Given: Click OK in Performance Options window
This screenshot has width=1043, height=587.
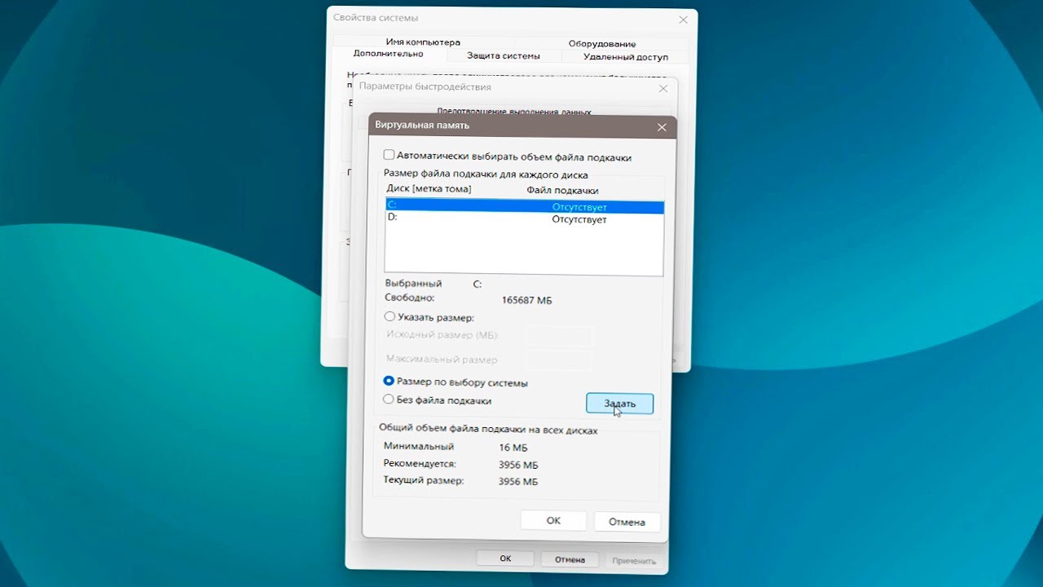Looking at the screenshot, I should pyautogui.click(x=505, y=559).
